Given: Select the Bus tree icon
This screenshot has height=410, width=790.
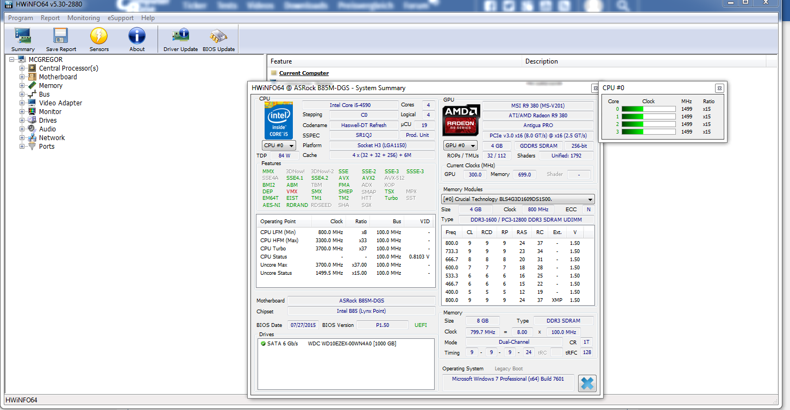Looking at the screenshot, I should click(x=32, y=94).
